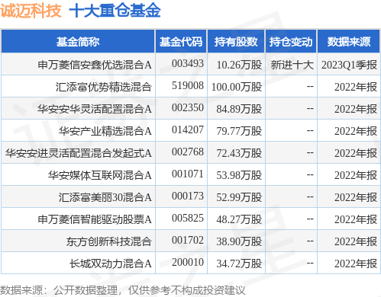This screenshot has width=381, height=297.
Task: Click the 持仓变动 column header
Action: 291,42
